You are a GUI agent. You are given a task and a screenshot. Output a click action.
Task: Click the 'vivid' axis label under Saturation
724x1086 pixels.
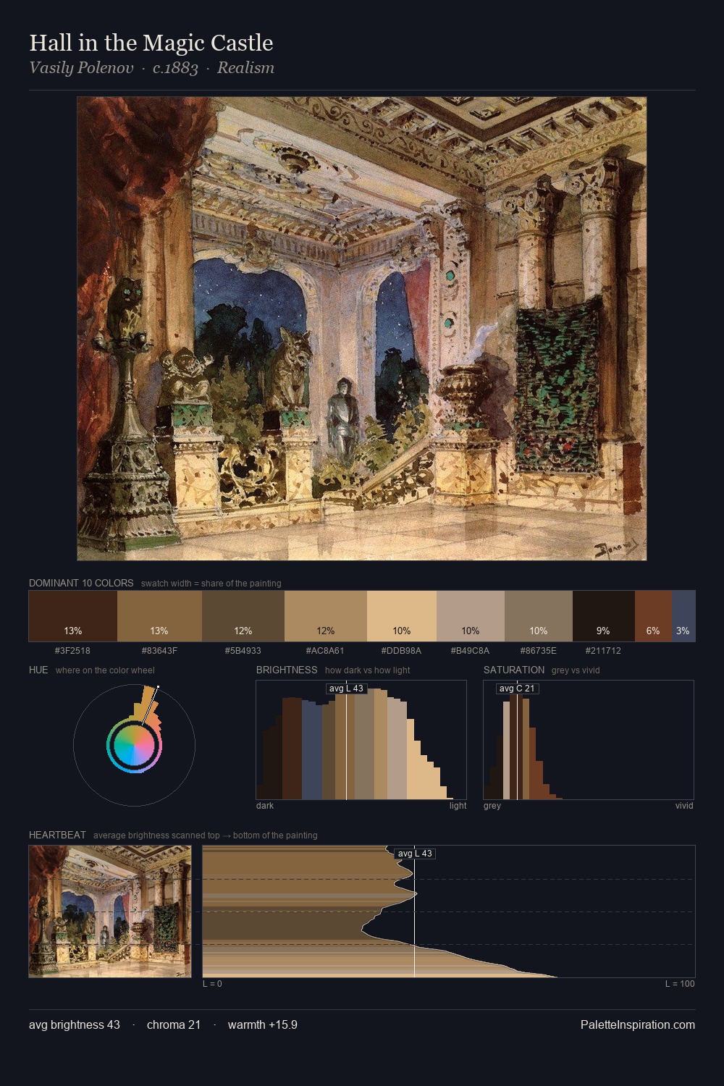coord(684,806)
